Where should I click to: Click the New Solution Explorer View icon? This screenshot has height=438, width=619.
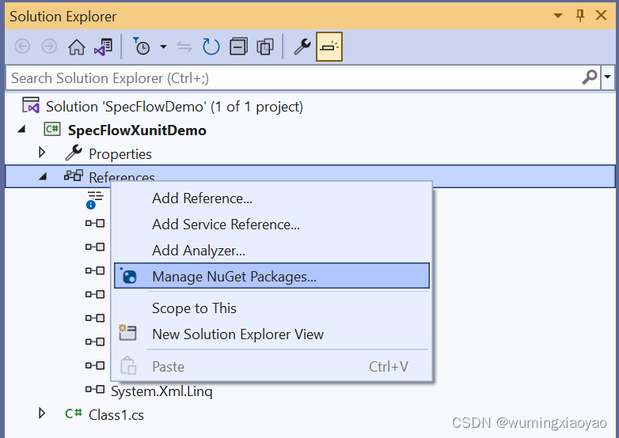127,333
